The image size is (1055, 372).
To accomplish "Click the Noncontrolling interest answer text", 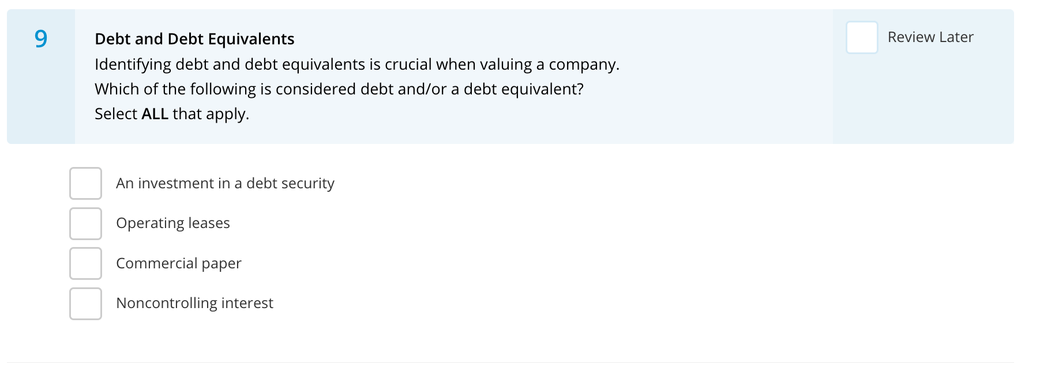I will [x=194, y=303].
